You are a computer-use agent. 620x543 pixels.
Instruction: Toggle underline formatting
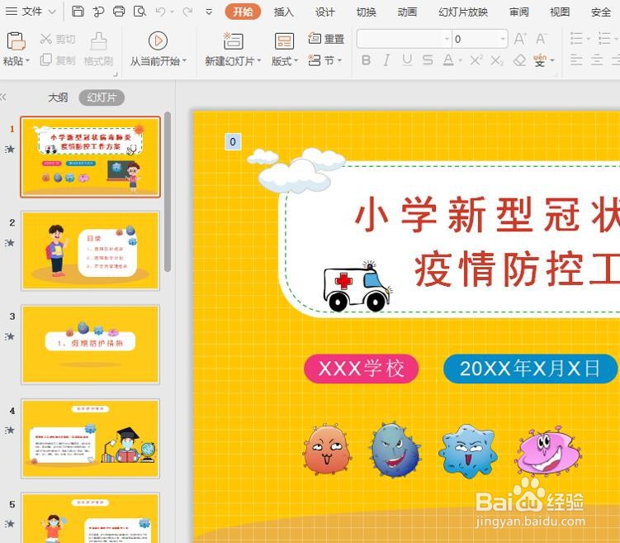click(407, 60)
